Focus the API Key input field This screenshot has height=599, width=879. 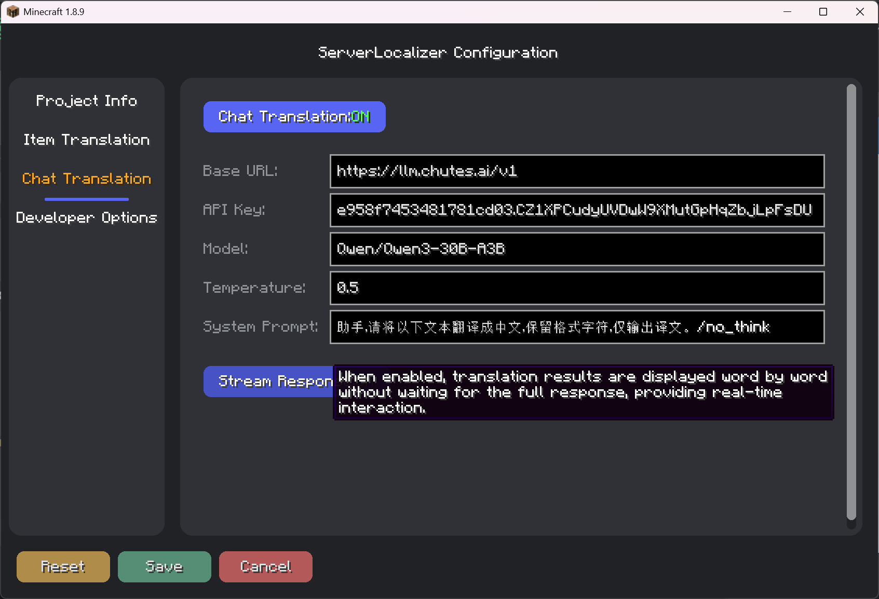coord(577,210)
